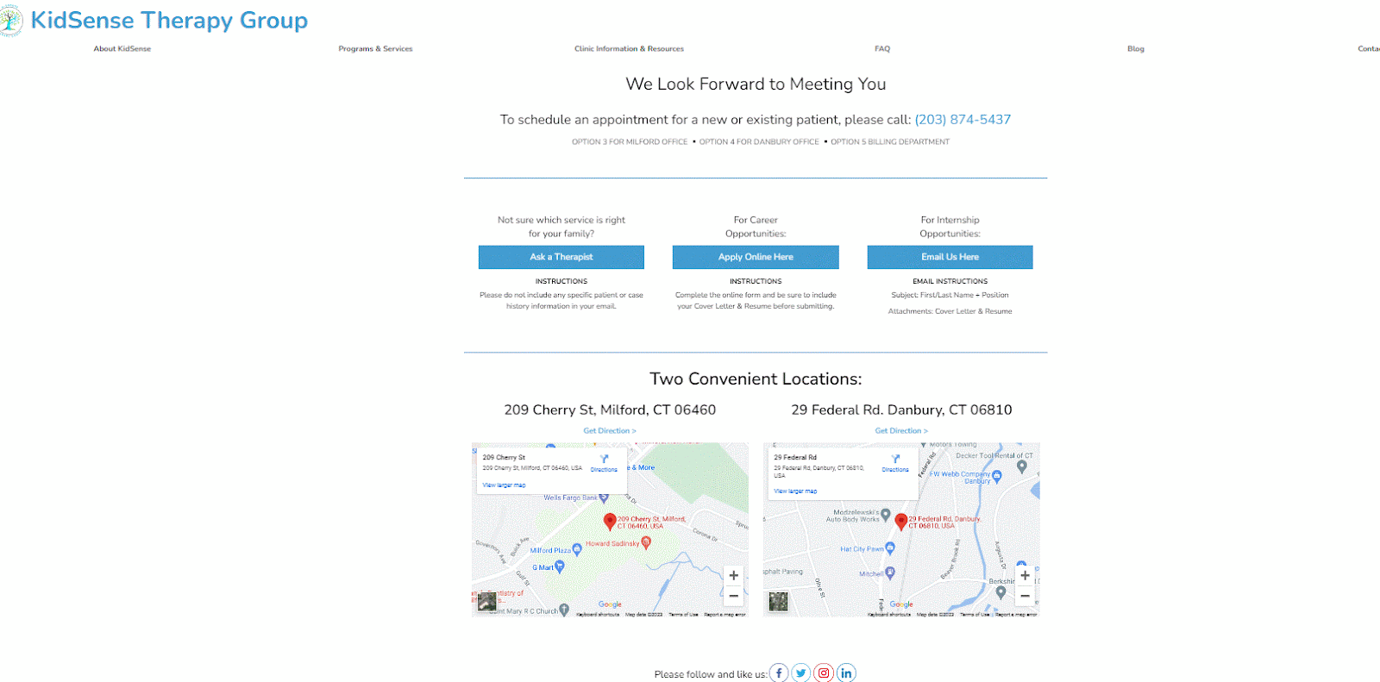1380x682 pixels.
Task: Click the Google logo on Milford map
Action: [x=610, y=604]
